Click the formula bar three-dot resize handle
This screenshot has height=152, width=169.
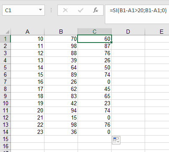(x=51, y=10)
